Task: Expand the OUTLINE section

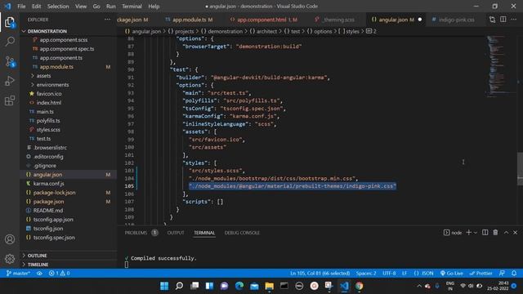Action: (x=37, y=256)
